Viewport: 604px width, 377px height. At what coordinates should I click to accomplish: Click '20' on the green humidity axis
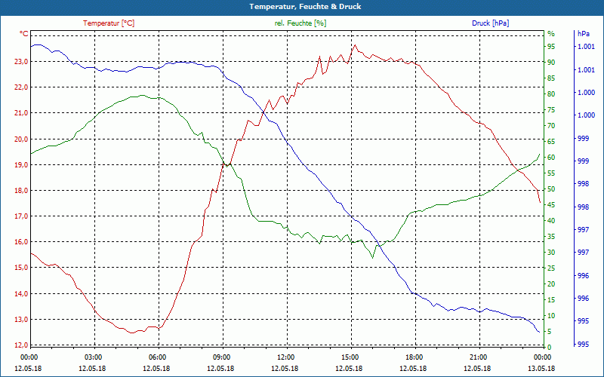pyautogui.click(x=551, y=284)
